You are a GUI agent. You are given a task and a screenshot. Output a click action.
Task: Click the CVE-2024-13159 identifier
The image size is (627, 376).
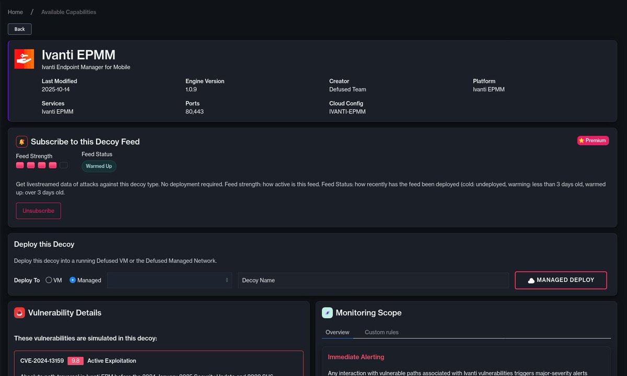coord(42,361)
